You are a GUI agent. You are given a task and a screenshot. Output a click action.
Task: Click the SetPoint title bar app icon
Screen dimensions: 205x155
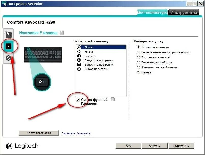point(4,4)
